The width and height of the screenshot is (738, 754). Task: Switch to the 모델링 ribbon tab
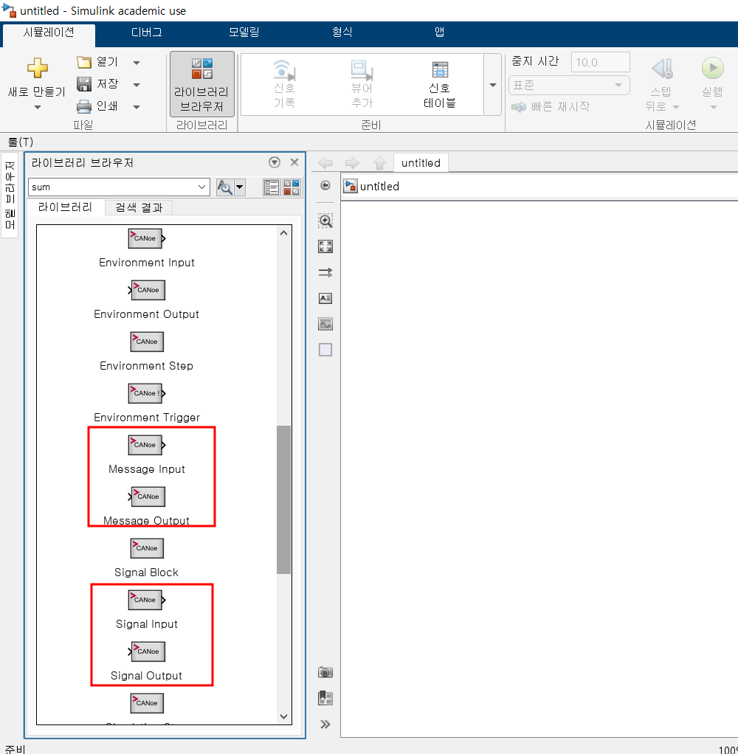[244, 32]
